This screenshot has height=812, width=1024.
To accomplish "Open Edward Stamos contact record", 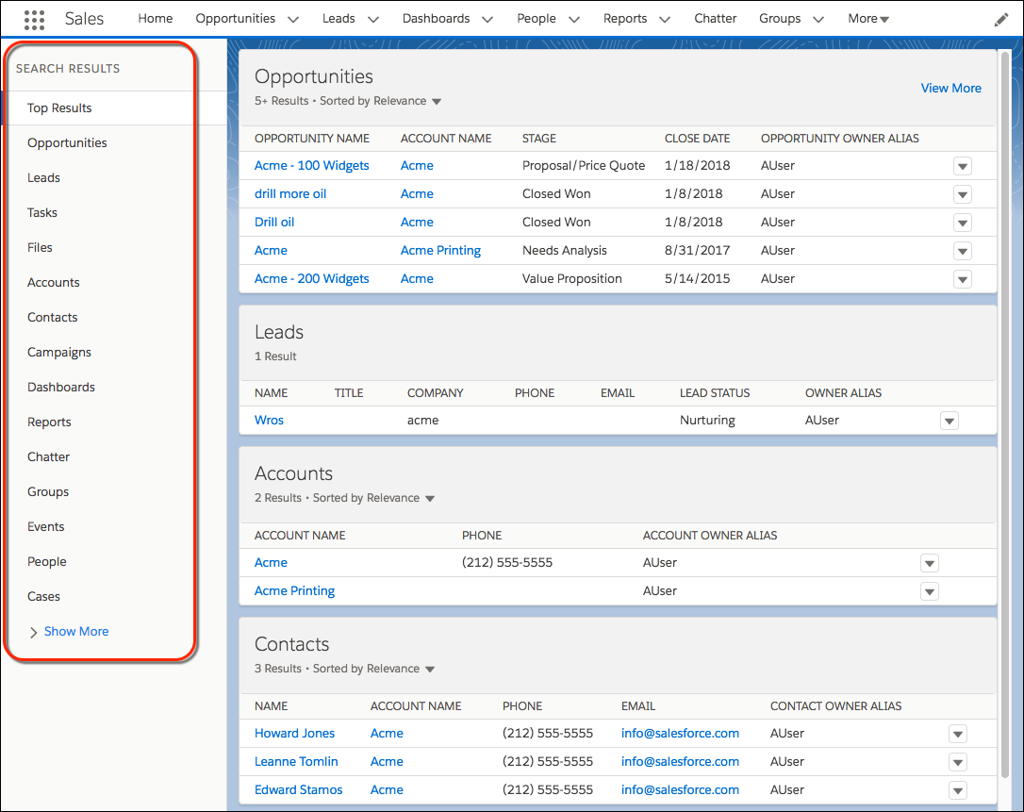I will pos(299,789).
